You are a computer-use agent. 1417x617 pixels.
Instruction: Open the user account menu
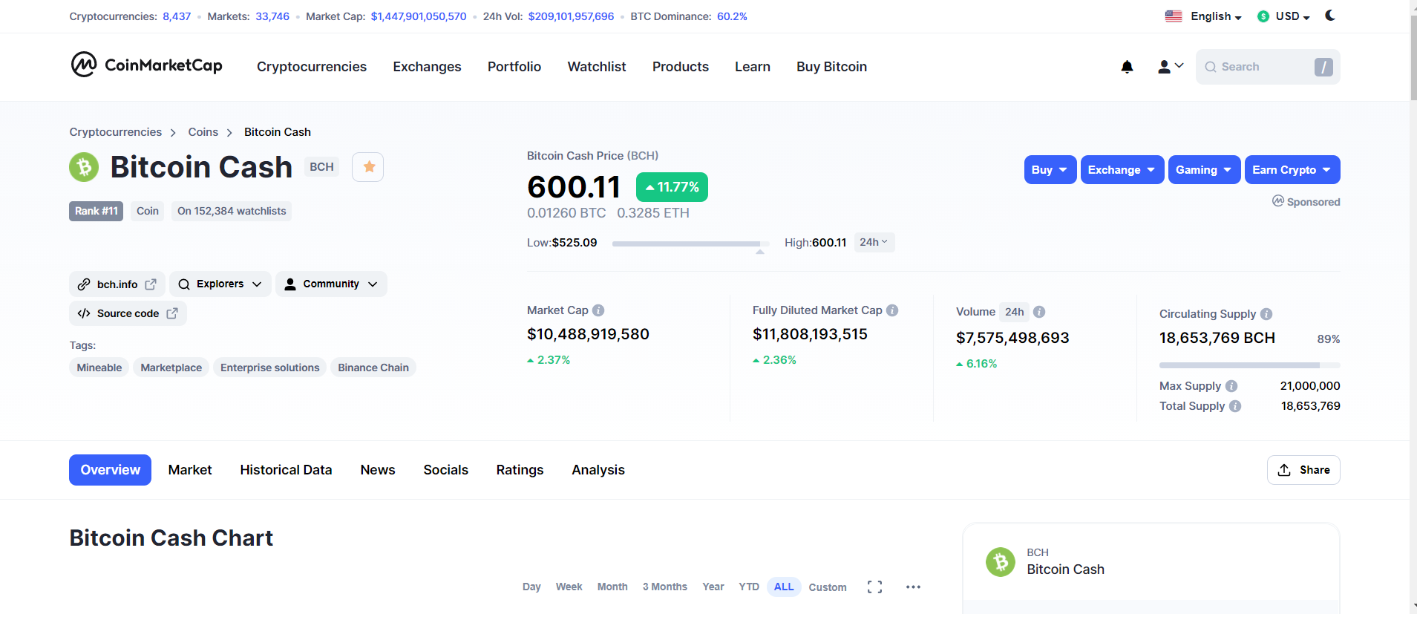[x=1170, y=67]
